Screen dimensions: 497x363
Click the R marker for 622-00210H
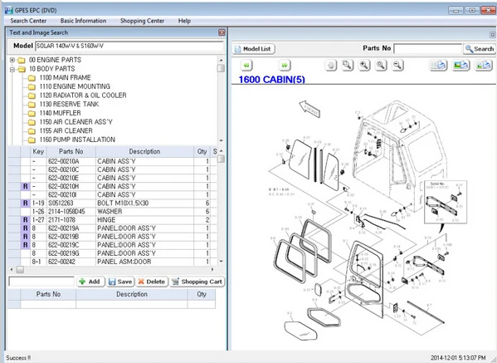point(26,187)
